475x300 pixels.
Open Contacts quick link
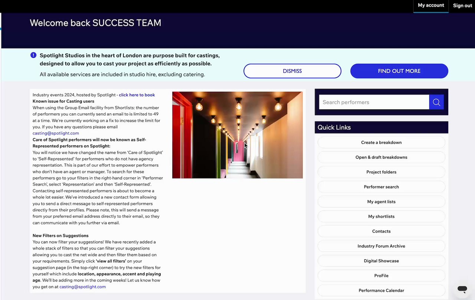[381, 231]
